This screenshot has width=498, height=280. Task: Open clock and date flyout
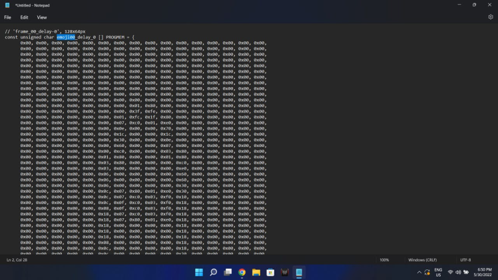click(484, 272)
